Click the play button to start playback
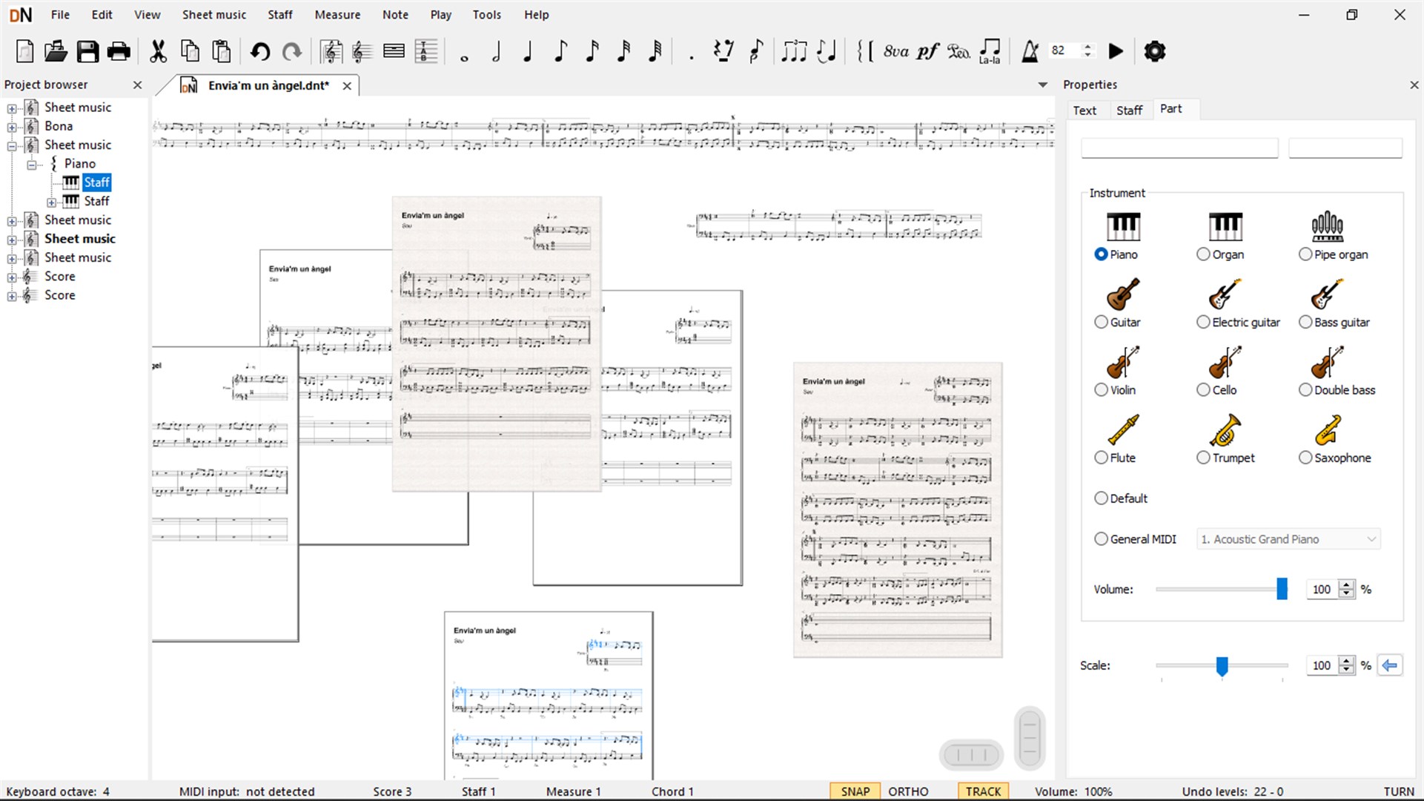Viewport: 1424px width, 801px height. coord(1116,51)
